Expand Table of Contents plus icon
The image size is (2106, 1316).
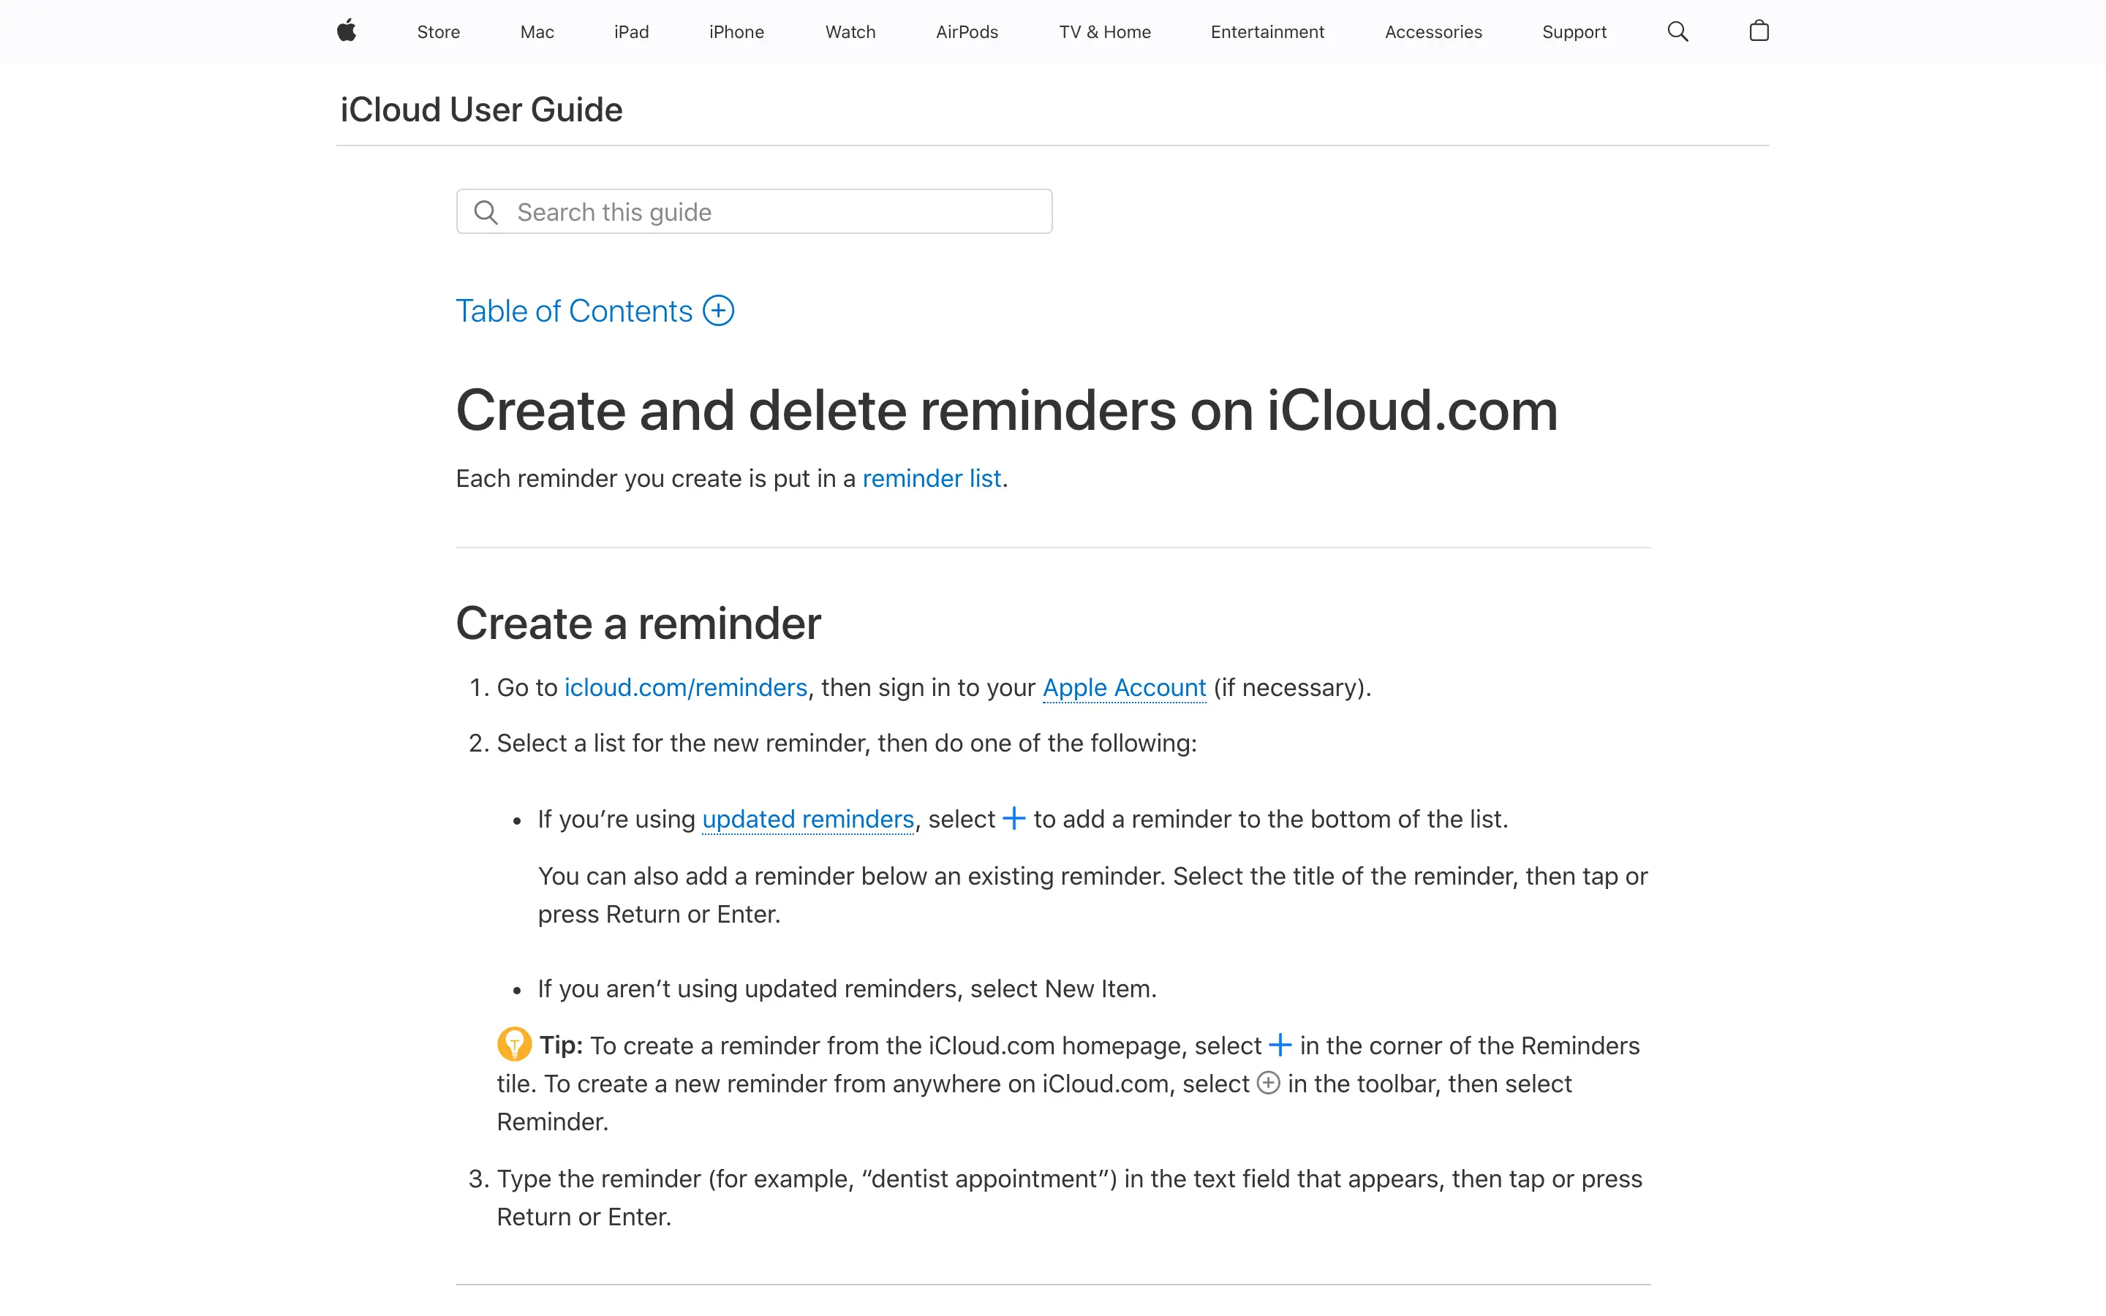pyautogui.click(x=718, y=311)
